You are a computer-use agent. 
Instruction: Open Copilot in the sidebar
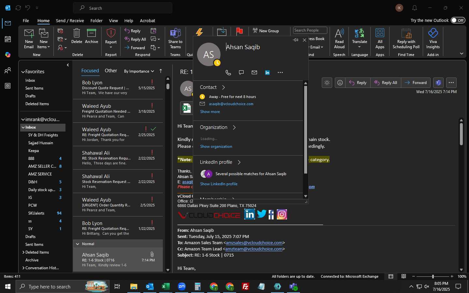(x=8, y=55)
